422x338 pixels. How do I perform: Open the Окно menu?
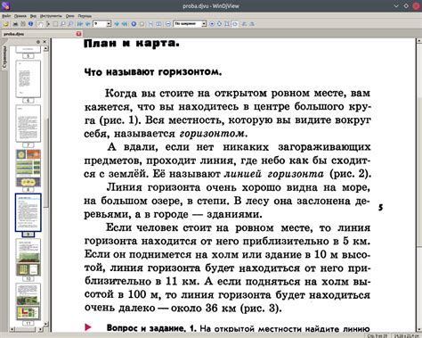coord(70,16)
